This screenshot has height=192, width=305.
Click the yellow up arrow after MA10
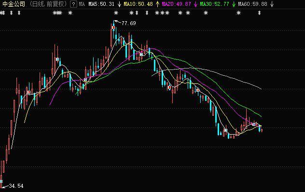point(157,4)
